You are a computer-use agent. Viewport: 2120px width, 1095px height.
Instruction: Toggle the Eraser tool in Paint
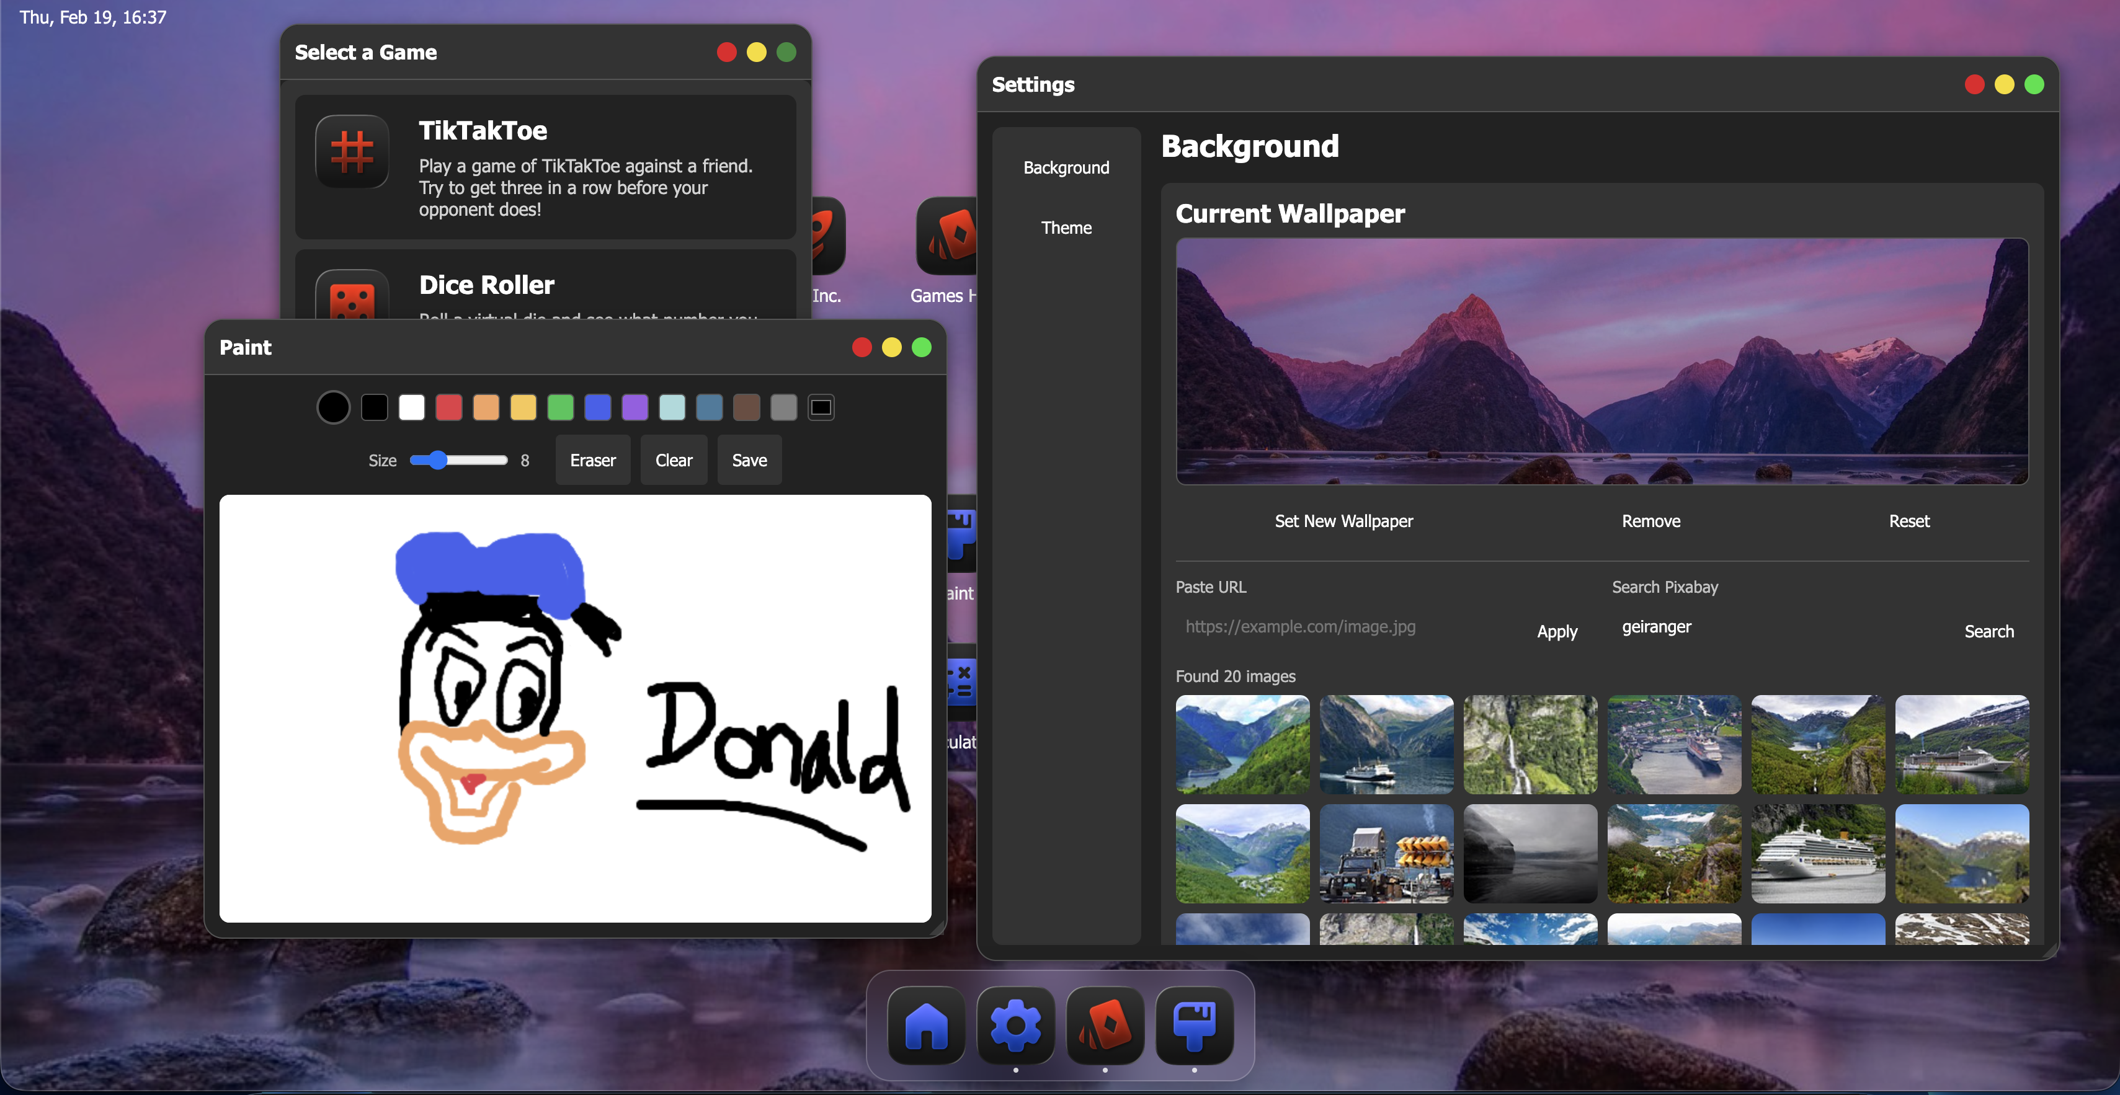(x=592, y=461)
